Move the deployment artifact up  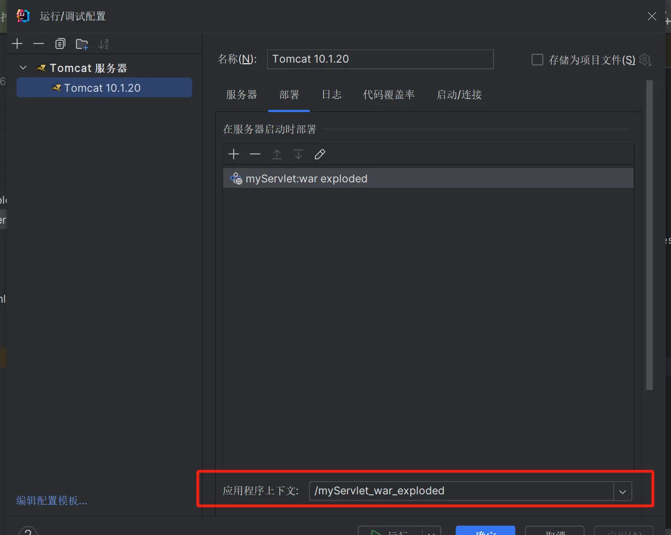click(x=277, y=154)
